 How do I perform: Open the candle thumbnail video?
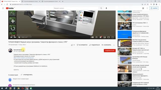coord(125,68)
